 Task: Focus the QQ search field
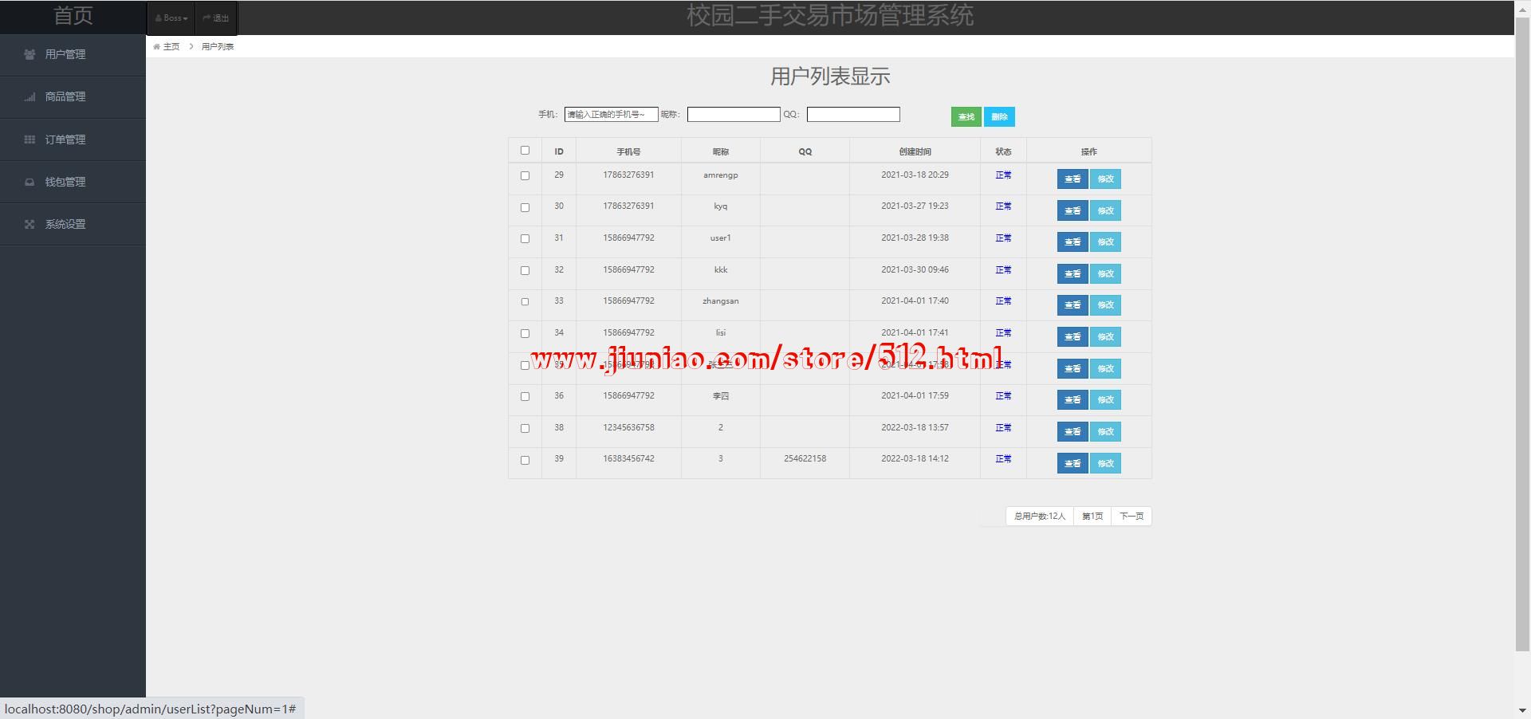point(853,115)
